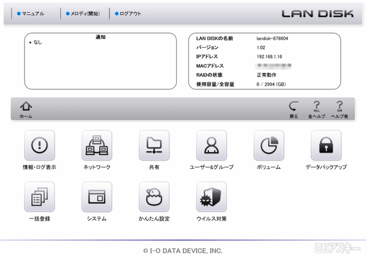Open the ユーザー&グループ icon
Screen dimensions: 367x260
click(x=212, y=146)
